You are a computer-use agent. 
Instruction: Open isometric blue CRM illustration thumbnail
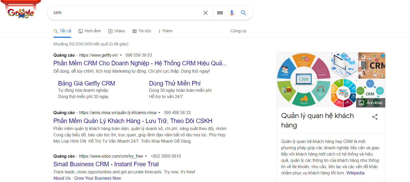[344, 65]
